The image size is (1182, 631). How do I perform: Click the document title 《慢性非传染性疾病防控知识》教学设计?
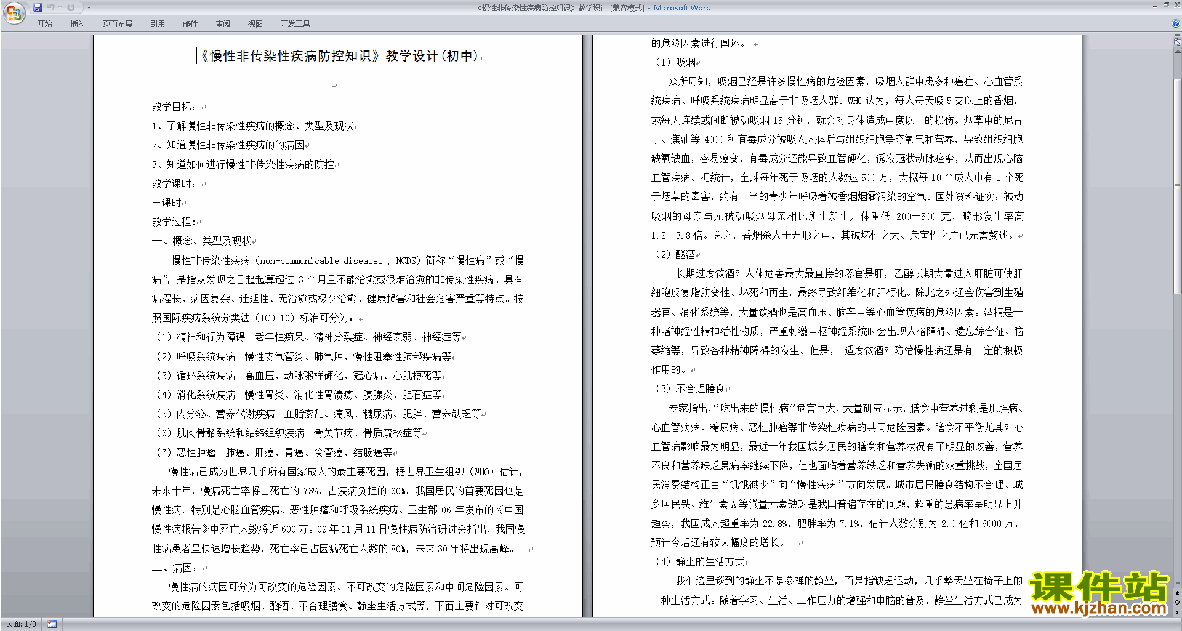[x=339, y=56]
